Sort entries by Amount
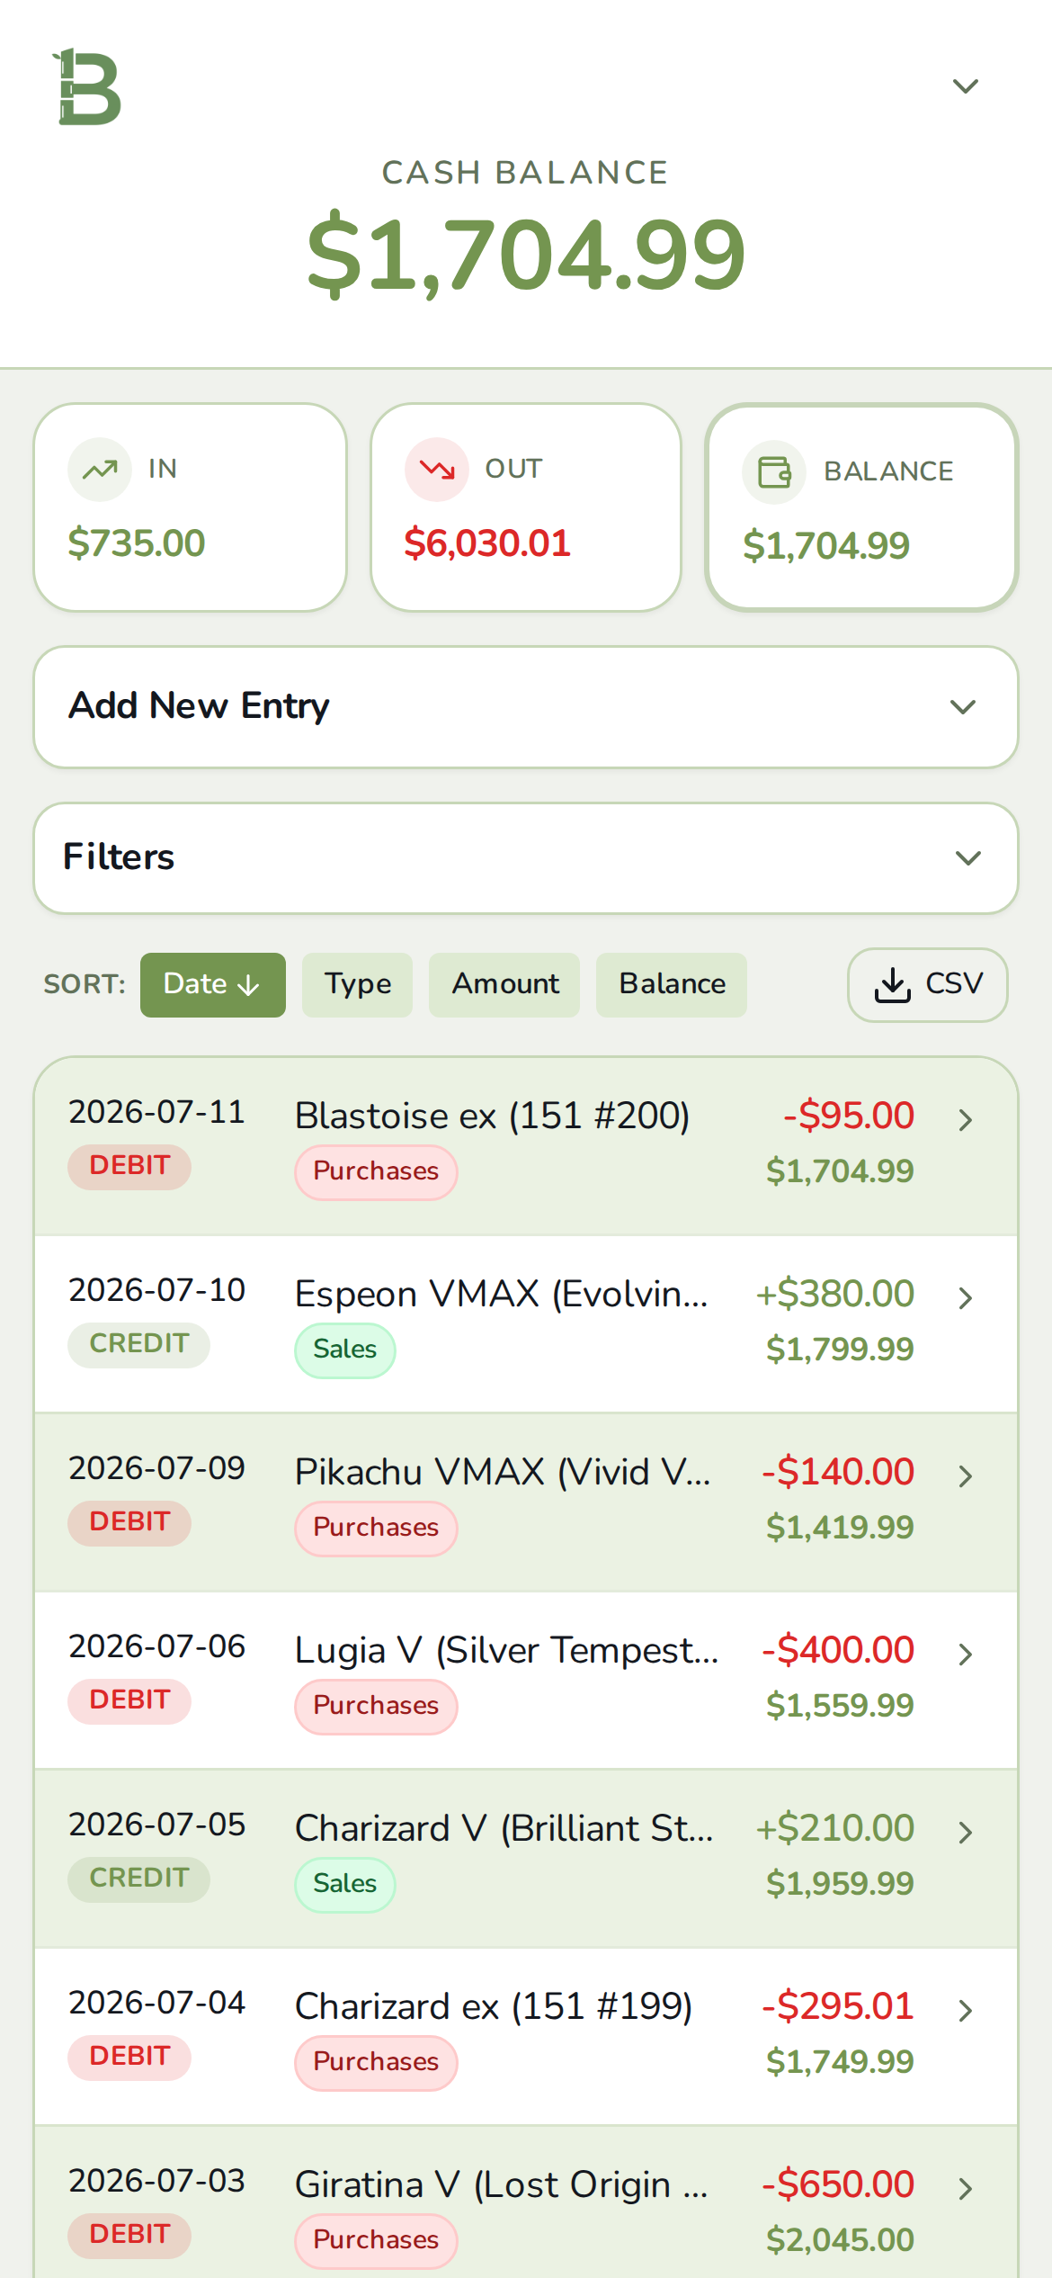 tap(504, 985)
